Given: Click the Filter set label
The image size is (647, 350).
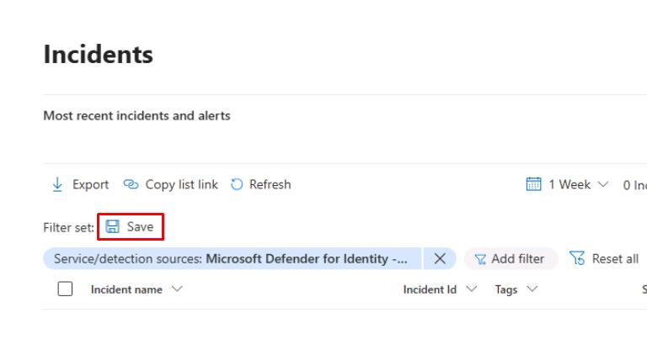Looking at the screenshot, I should pyautogui.click(x=68, y=227).
